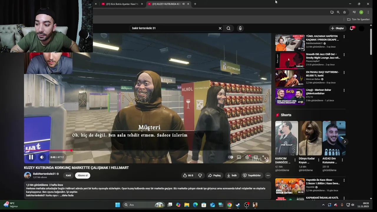The width and height of the screenshot is (377, 212).
Task: Dislike the video
Action: [x=200, y=175]
